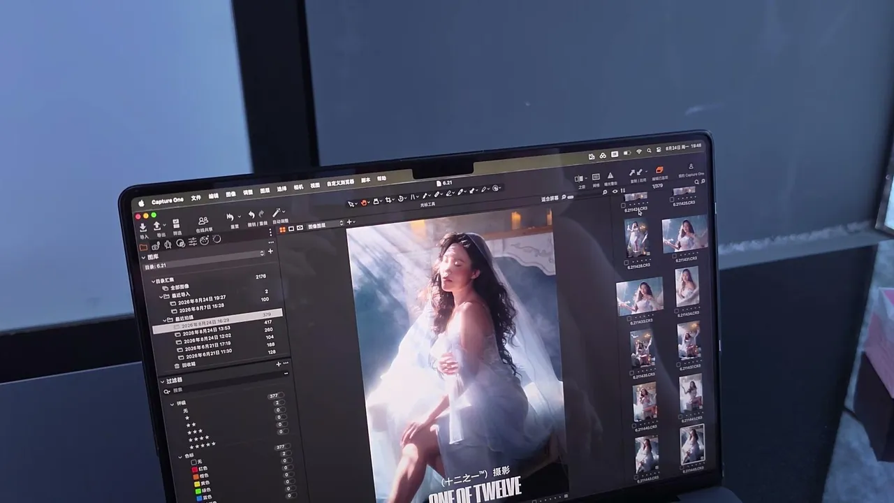Switch viewer to multi-view grid icon

282,230
